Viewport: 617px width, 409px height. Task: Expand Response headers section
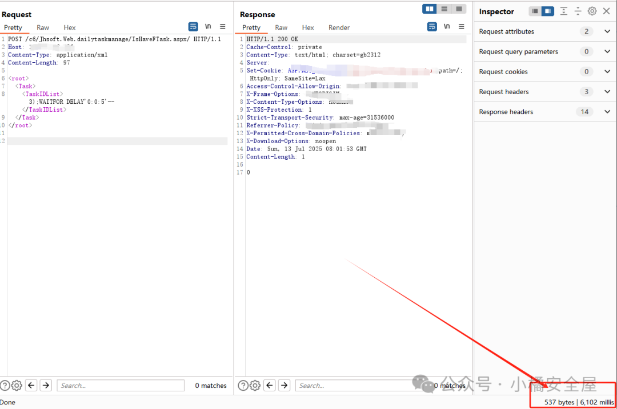pos(607,112)
